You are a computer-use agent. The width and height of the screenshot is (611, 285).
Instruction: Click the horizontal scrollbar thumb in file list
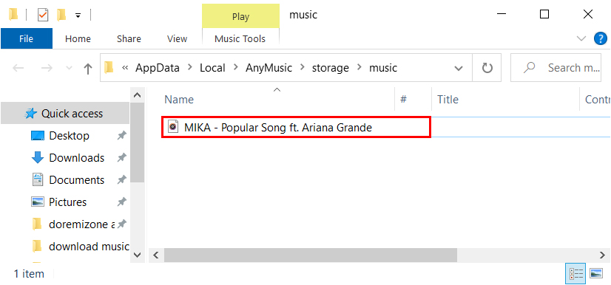tap(311, 255)
